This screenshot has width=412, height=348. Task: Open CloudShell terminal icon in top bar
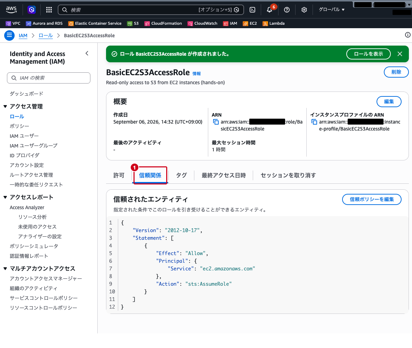(252, 10)
